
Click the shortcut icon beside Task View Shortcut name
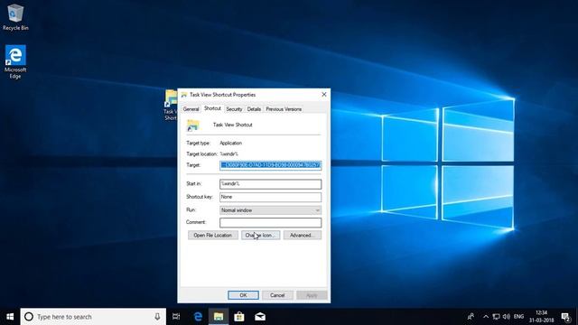[192, 125]
